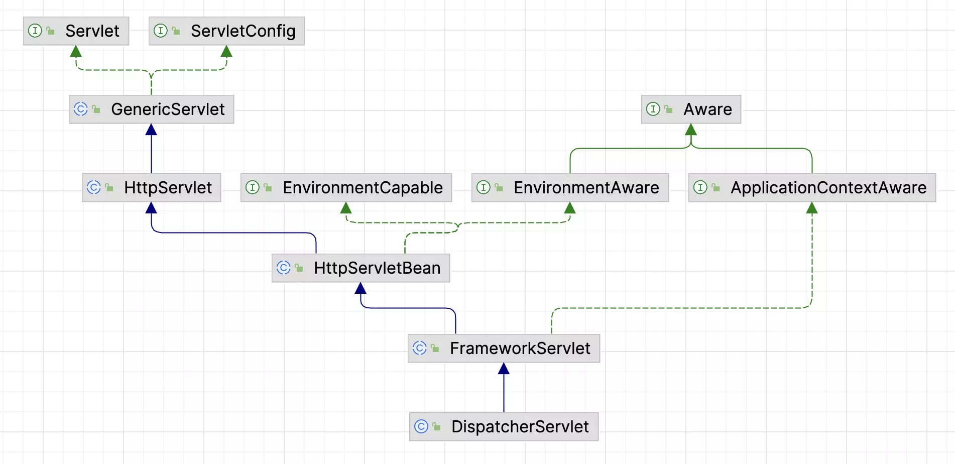Select the Aware label text
The height and width of the screenshot is (464, 955).
point(708,109)
